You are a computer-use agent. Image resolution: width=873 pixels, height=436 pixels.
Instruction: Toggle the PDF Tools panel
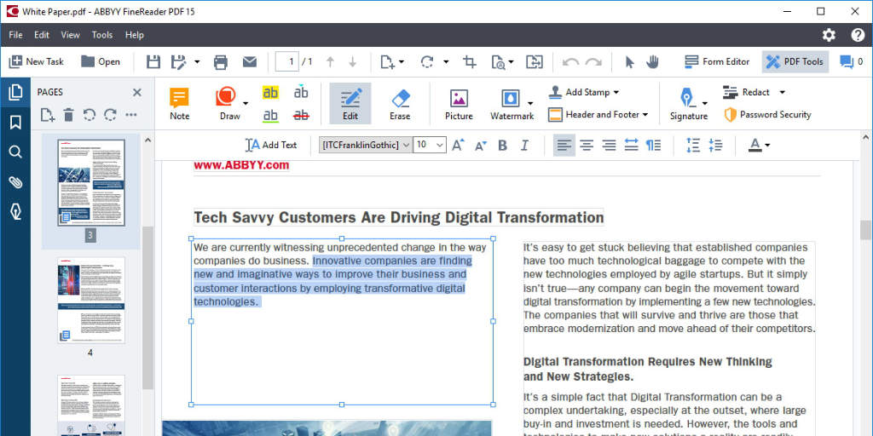tap(795, 61)
